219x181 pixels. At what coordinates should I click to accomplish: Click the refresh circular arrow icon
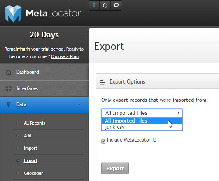(105, 5)
